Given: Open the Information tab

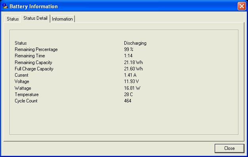Looking at the screenshot, I should (62, 19).
